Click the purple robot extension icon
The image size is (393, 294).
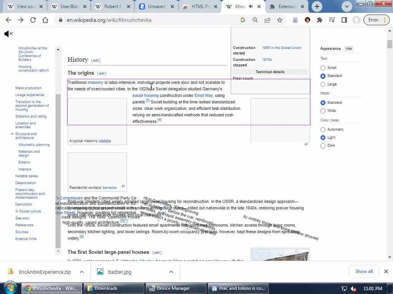[295, 20]
